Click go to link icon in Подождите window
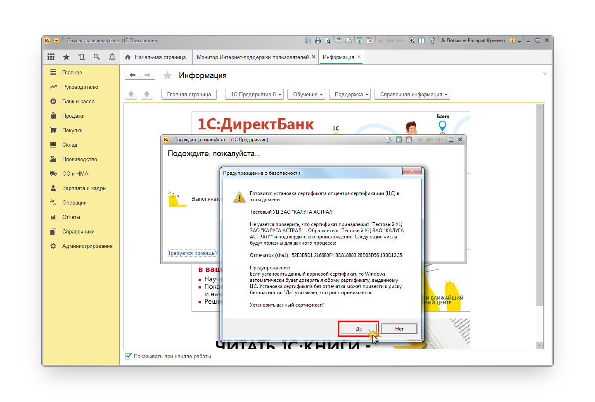Viewport: 595px width, 402px height. coord(388,140)
